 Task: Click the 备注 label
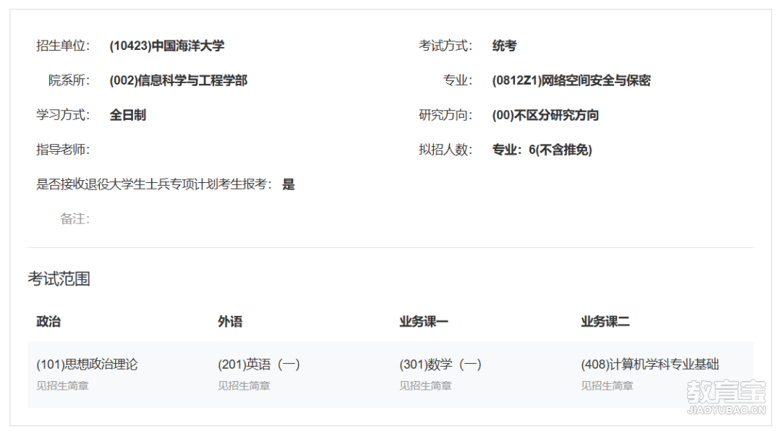pyautogui.click(x=74, y=218)
